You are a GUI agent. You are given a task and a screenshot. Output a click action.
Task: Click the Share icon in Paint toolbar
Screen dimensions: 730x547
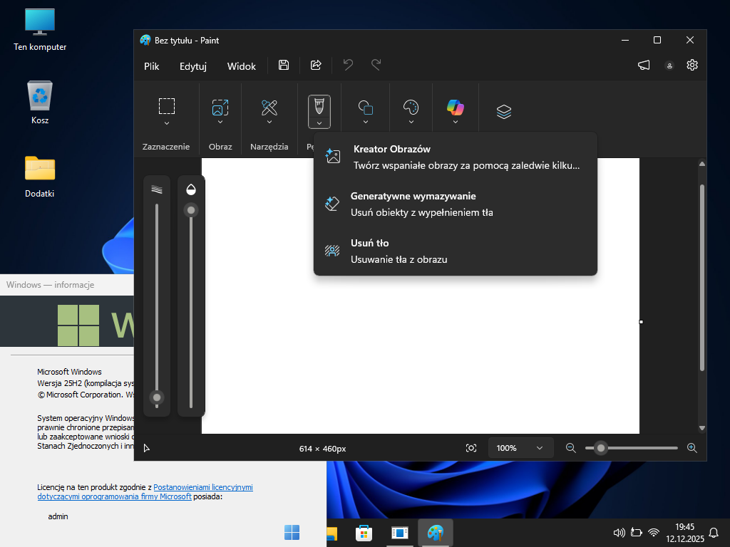[x=316, y=66]
